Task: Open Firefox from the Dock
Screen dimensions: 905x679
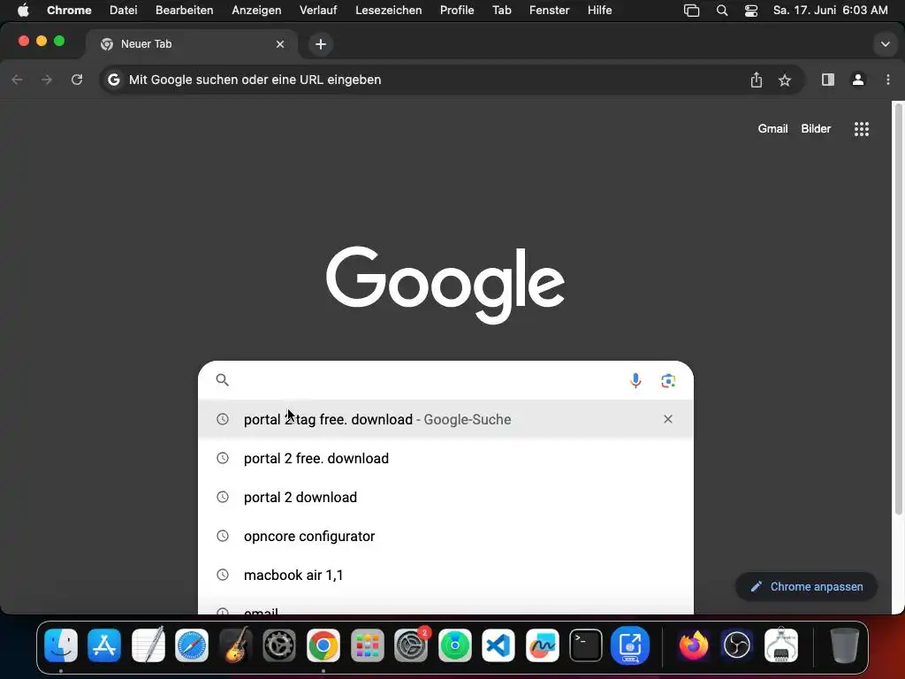Action: point(693,645)
